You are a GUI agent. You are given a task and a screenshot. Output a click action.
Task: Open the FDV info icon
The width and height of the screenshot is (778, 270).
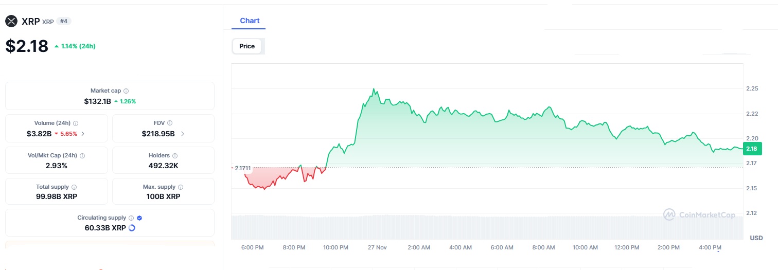pos(170,123)
